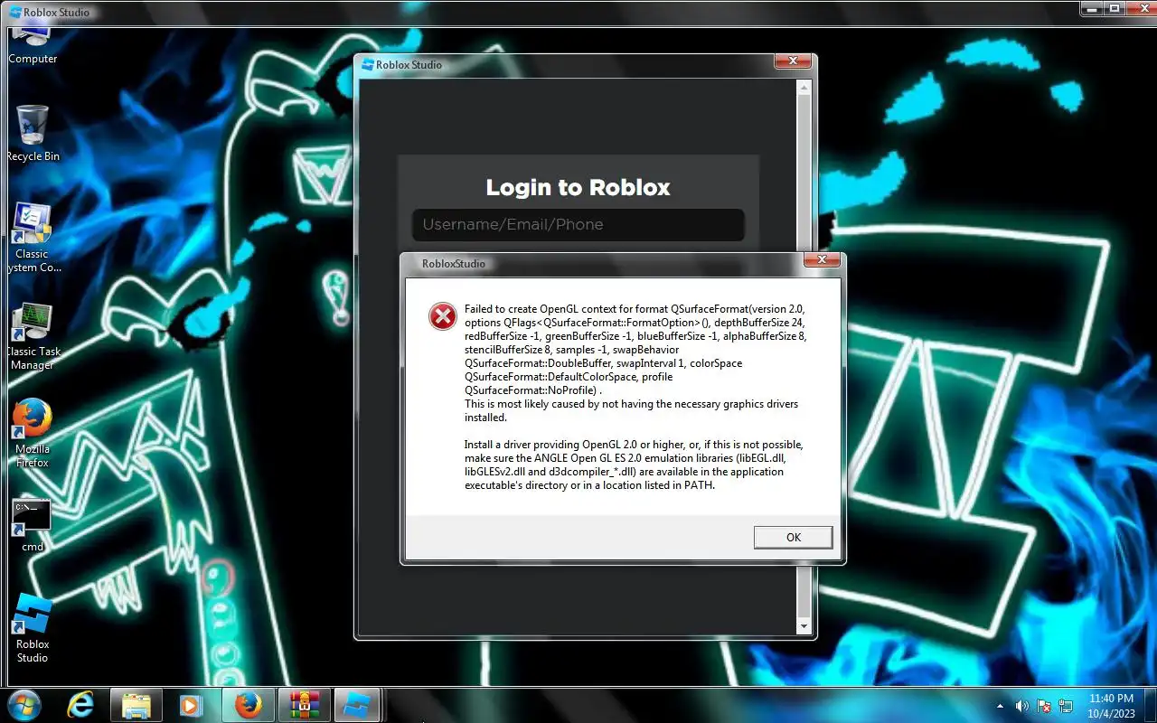Click OK in the RobloxStudio error dialog

point(793,537)
